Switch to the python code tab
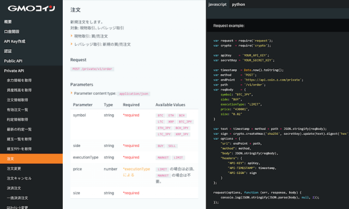Viewport: 349px width, 209px height. coord(238,4)
